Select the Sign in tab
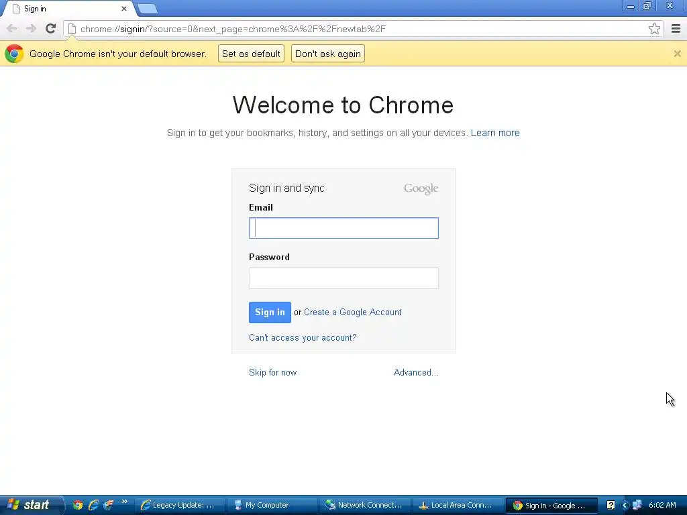The image size is (687, 515). pos(69,9)
